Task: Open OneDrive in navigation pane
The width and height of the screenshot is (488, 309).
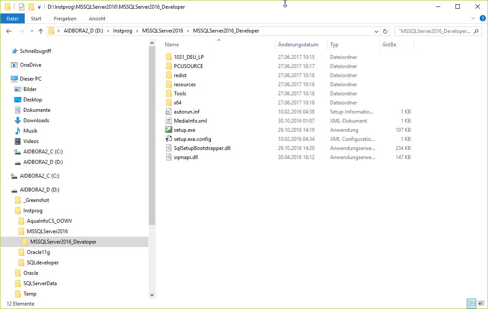Action: (30, 65)
